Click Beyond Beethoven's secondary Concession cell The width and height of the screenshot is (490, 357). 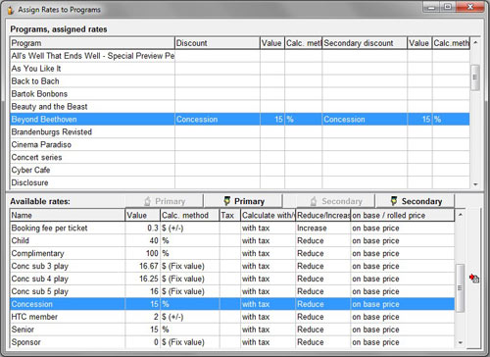365,120
